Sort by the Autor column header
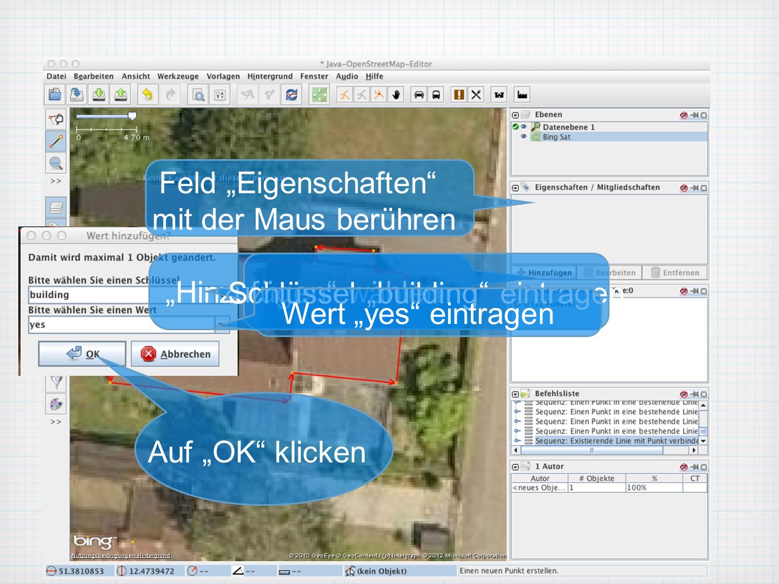The width and height of the screenshot is (779, 584). pos(540,478)
